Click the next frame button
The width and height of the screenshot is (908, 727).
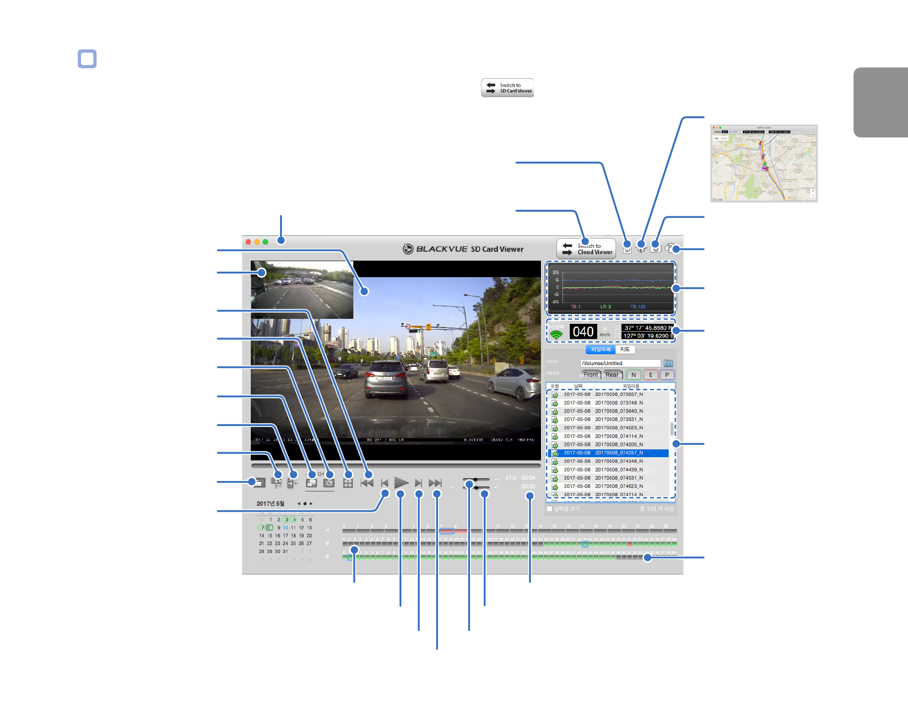click(x=418, y=483)
